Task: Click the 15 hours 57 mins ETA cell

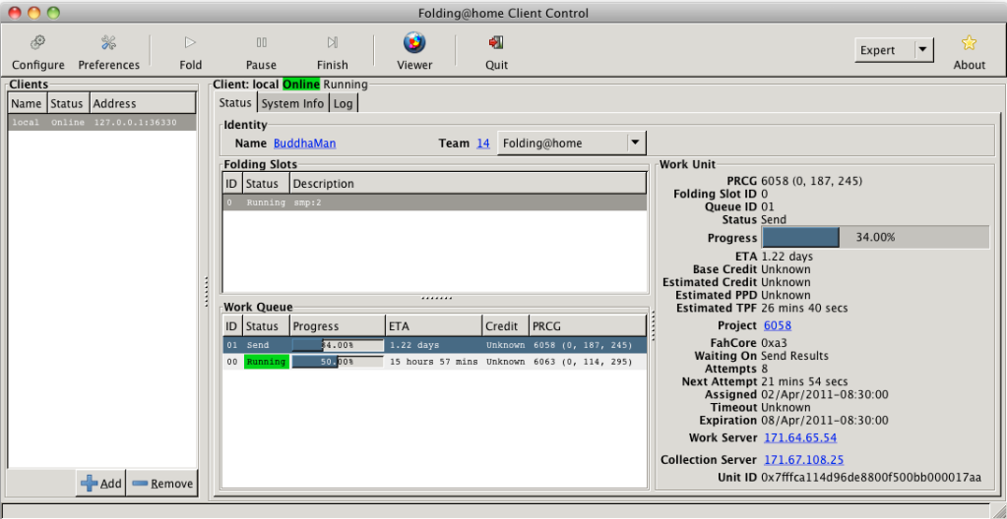Action: pos(433,362)
